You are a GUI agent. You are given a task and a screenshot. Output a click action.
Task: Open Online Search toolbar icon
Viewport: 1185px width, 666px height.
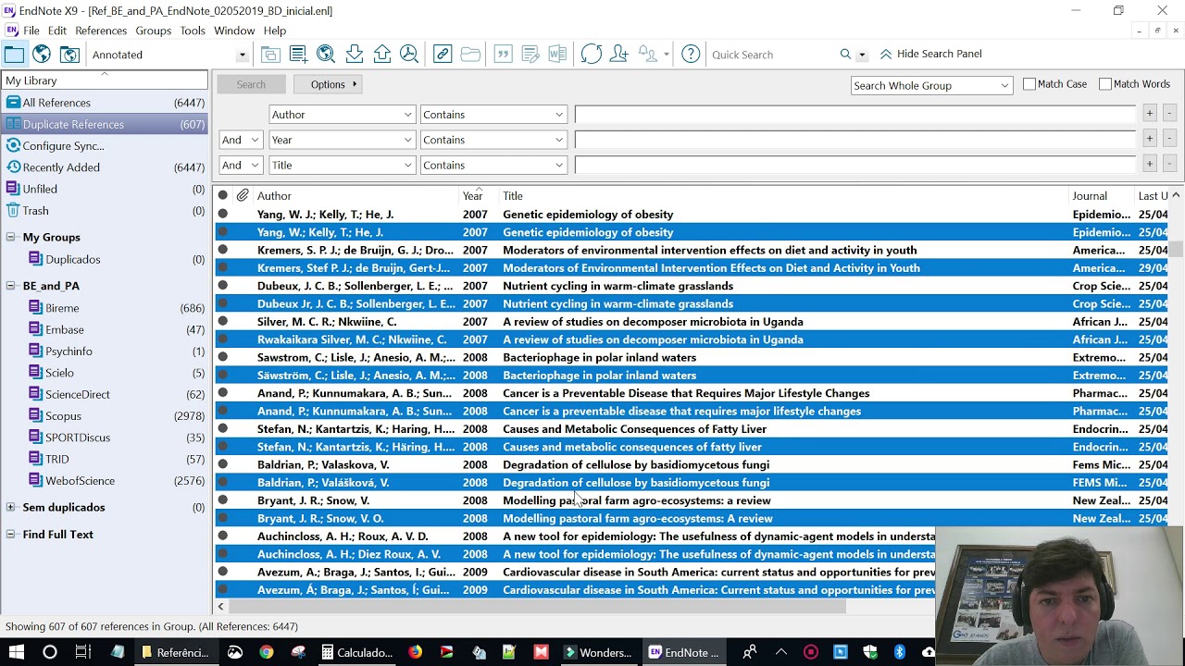[x=326, y=55]
